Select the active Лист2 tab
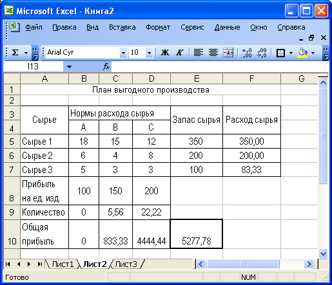This screenshot has height=285, width=332. [95, 264]
